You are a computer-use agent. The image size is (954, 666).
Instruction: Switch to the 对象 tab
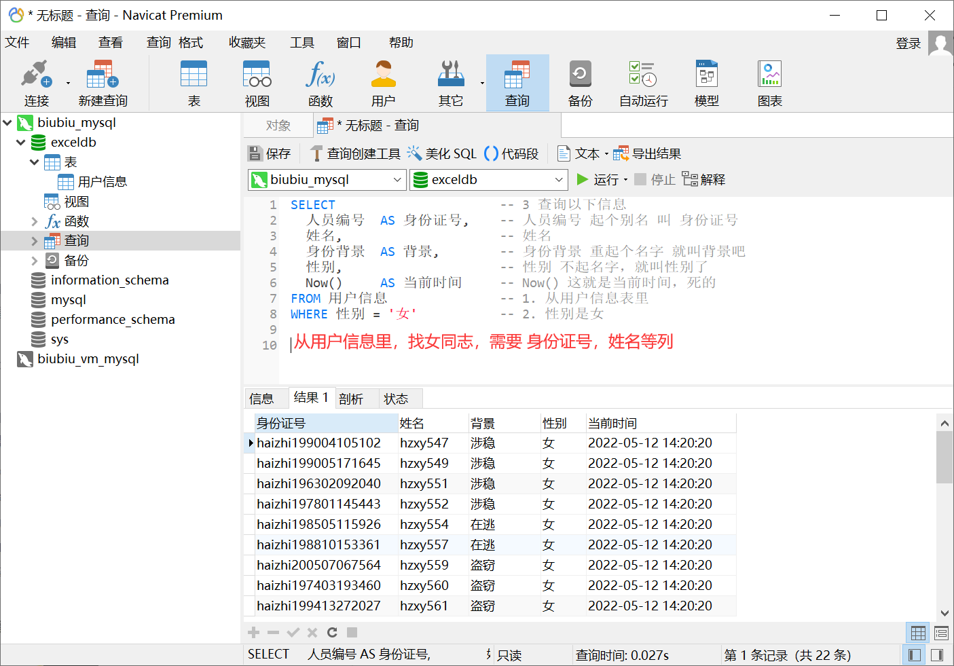278,126
